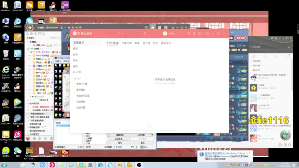Click the 开始录制 button in OBS

tap(141, 135)
